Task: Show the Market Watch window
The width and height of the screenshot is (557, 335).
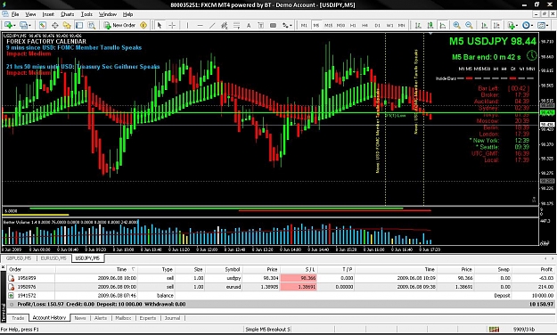Action: pos(42,25)
